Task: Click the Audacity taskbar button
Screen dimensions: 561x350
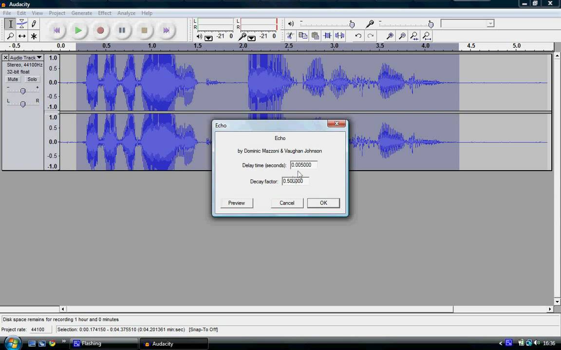Action: pos(174,344)
